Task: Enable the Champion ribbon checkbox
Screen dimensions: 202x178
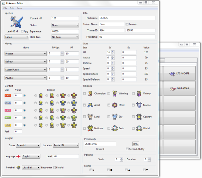Action: [84, 94]
